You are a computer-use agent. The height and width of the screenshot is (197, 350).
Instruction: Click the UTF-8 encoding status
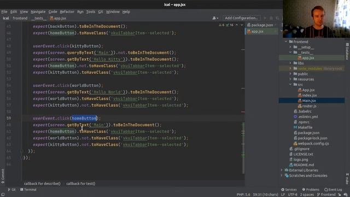tap(293, 195)
